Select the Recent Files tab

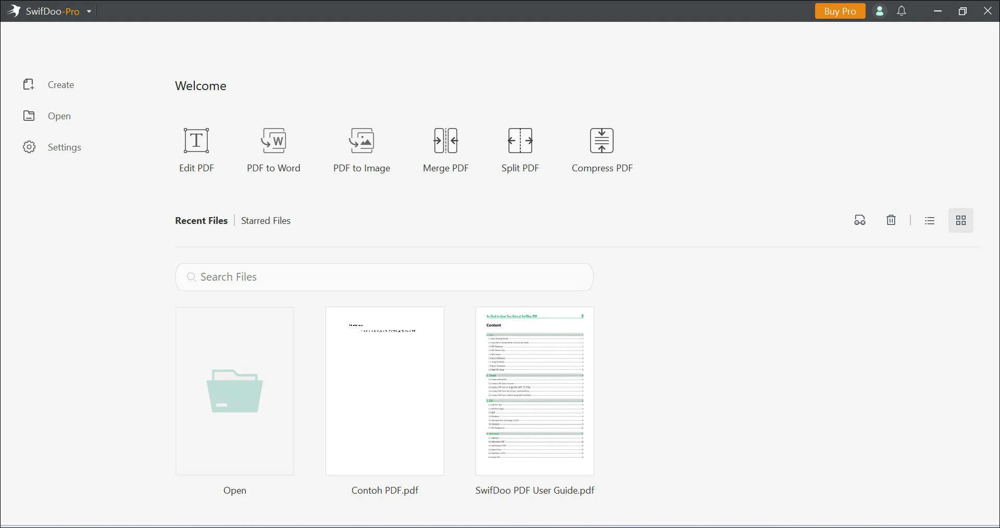click(x=201, y=221)
